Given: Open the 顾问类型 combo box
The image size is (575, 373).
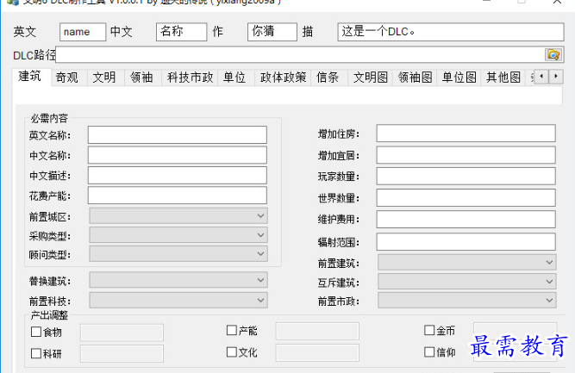Looking at the screenshot, I should pos(178,253).
